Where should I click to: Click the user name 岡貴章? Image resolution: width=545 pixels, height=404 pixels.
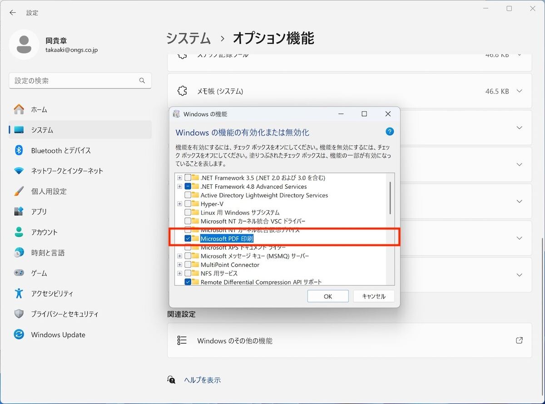(56, 41)
